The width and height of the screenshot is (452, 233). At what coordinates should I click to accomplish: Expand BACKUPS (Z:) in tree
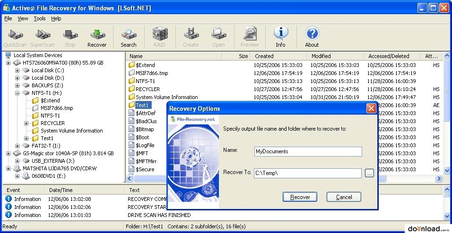point(17,85)
